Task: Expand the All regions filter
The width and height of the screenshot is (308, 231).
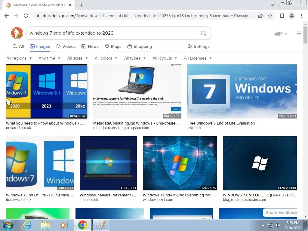Action: coord(19,58)
